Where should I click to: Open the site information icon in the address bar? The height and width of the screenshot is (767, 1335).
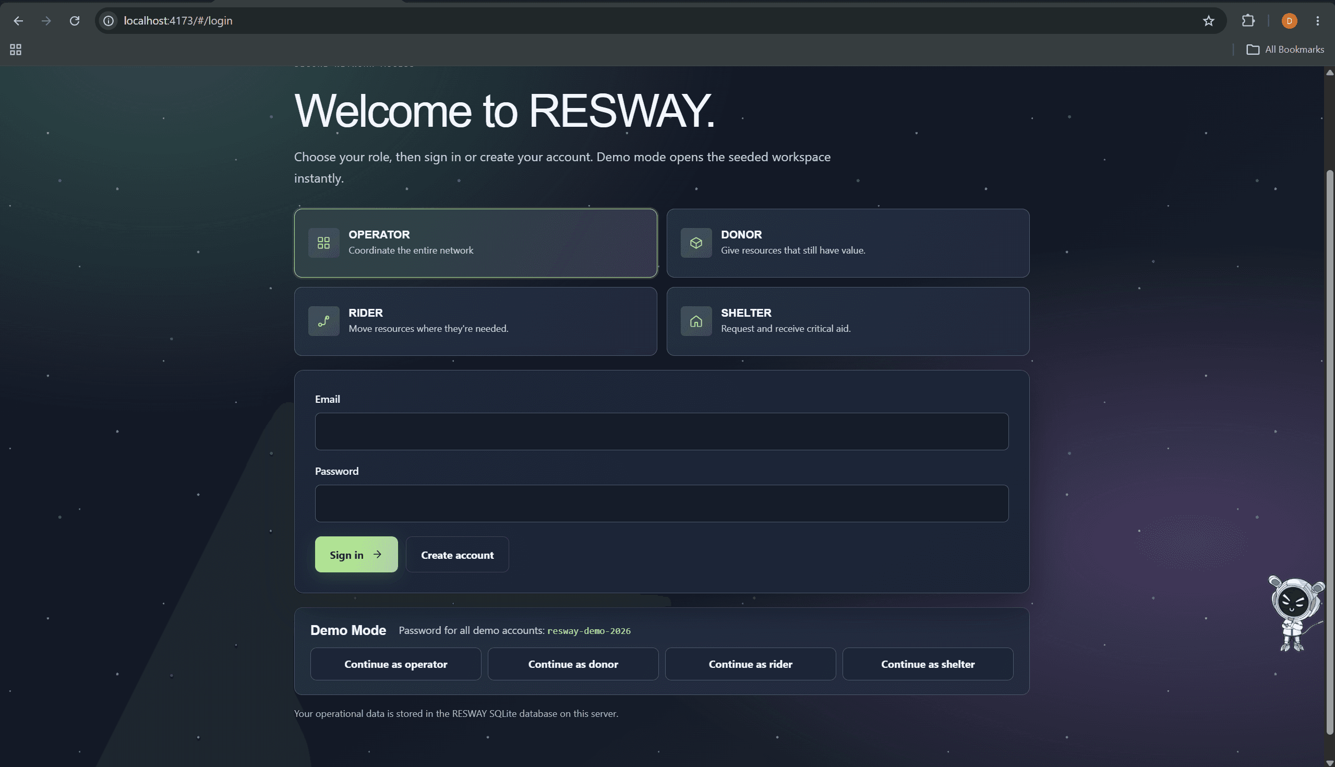click(109, 20)
